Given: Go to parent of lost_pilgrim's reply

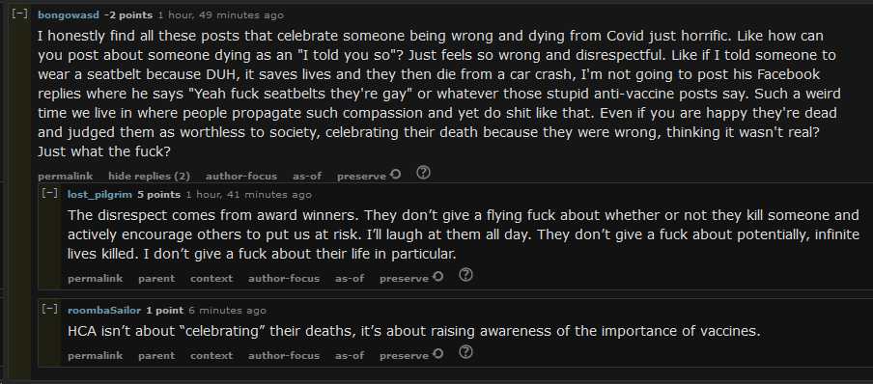Looking at the screenshot, I should tap(156, 278).
